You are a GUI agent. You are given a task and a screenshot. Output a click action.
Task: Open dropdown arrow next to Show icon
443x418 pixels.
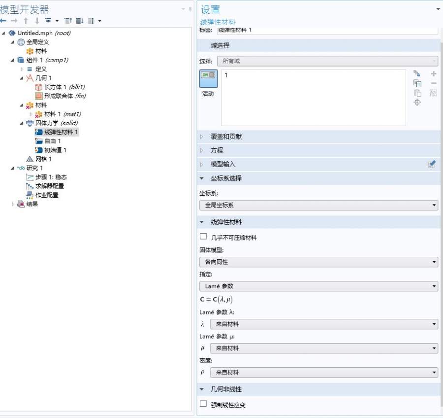click(x=57, y=21)
